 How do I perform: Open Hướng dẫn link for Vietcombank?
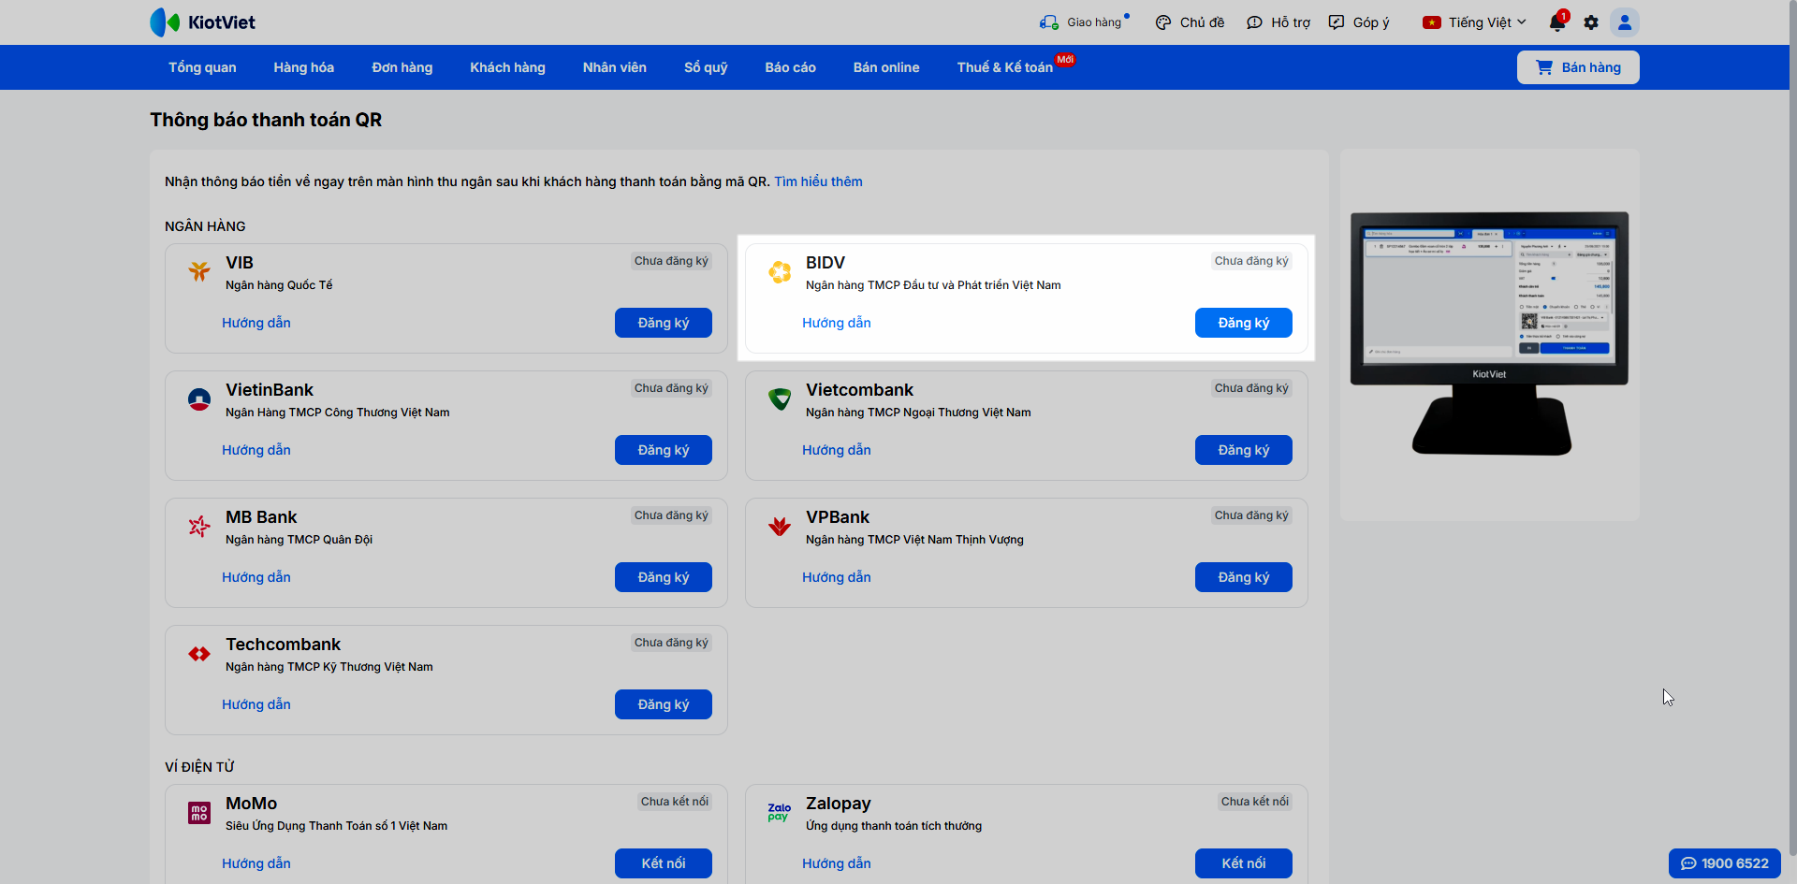pos(836,450)
